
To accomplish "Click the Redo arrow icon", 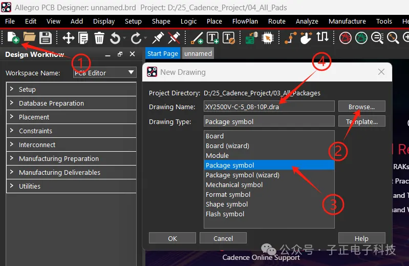I will (x=136, y=38).
